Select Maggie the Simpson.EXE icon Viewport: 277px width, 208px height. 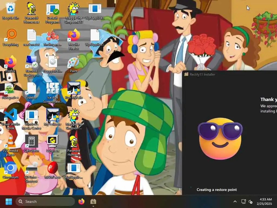point(74,13)
